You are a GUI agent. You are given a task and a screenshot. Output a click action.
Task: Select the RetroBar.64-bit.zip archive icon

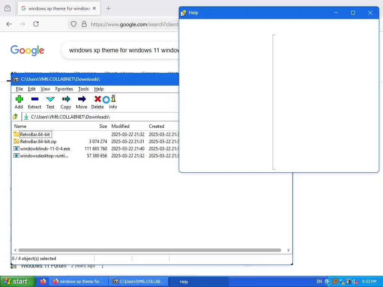pos(16,141)
